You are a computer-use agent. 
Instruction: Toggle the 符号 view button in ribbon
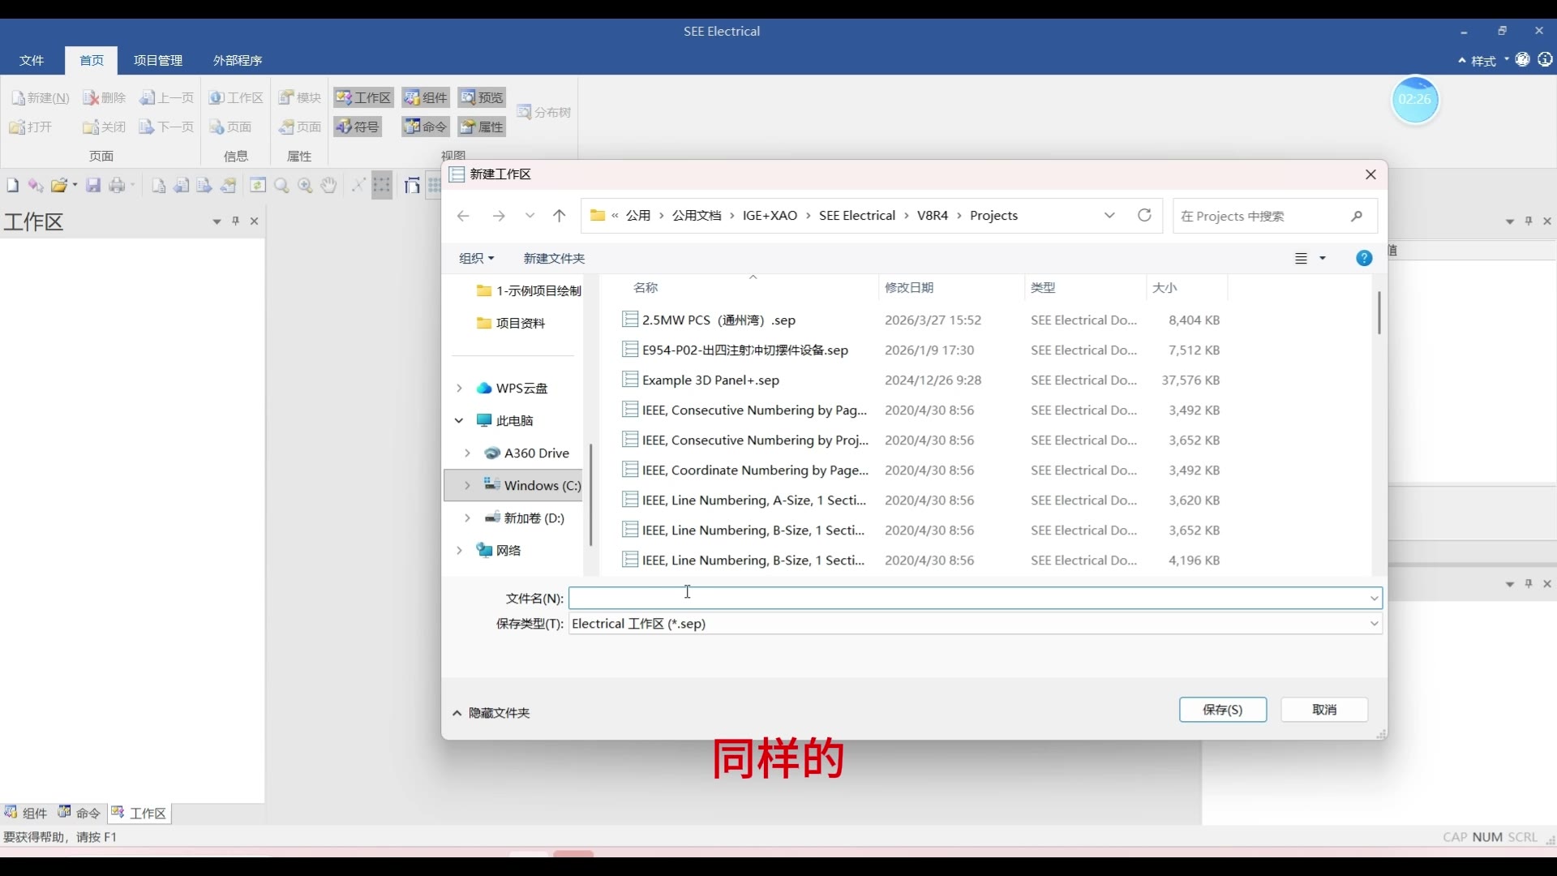358,127
